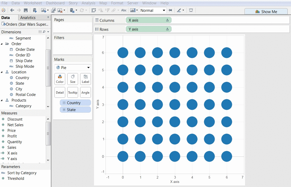This screenshot has width=291, height=187.
Task: Collapse the Location dimensions folder
Action: [x=2, y=72]
